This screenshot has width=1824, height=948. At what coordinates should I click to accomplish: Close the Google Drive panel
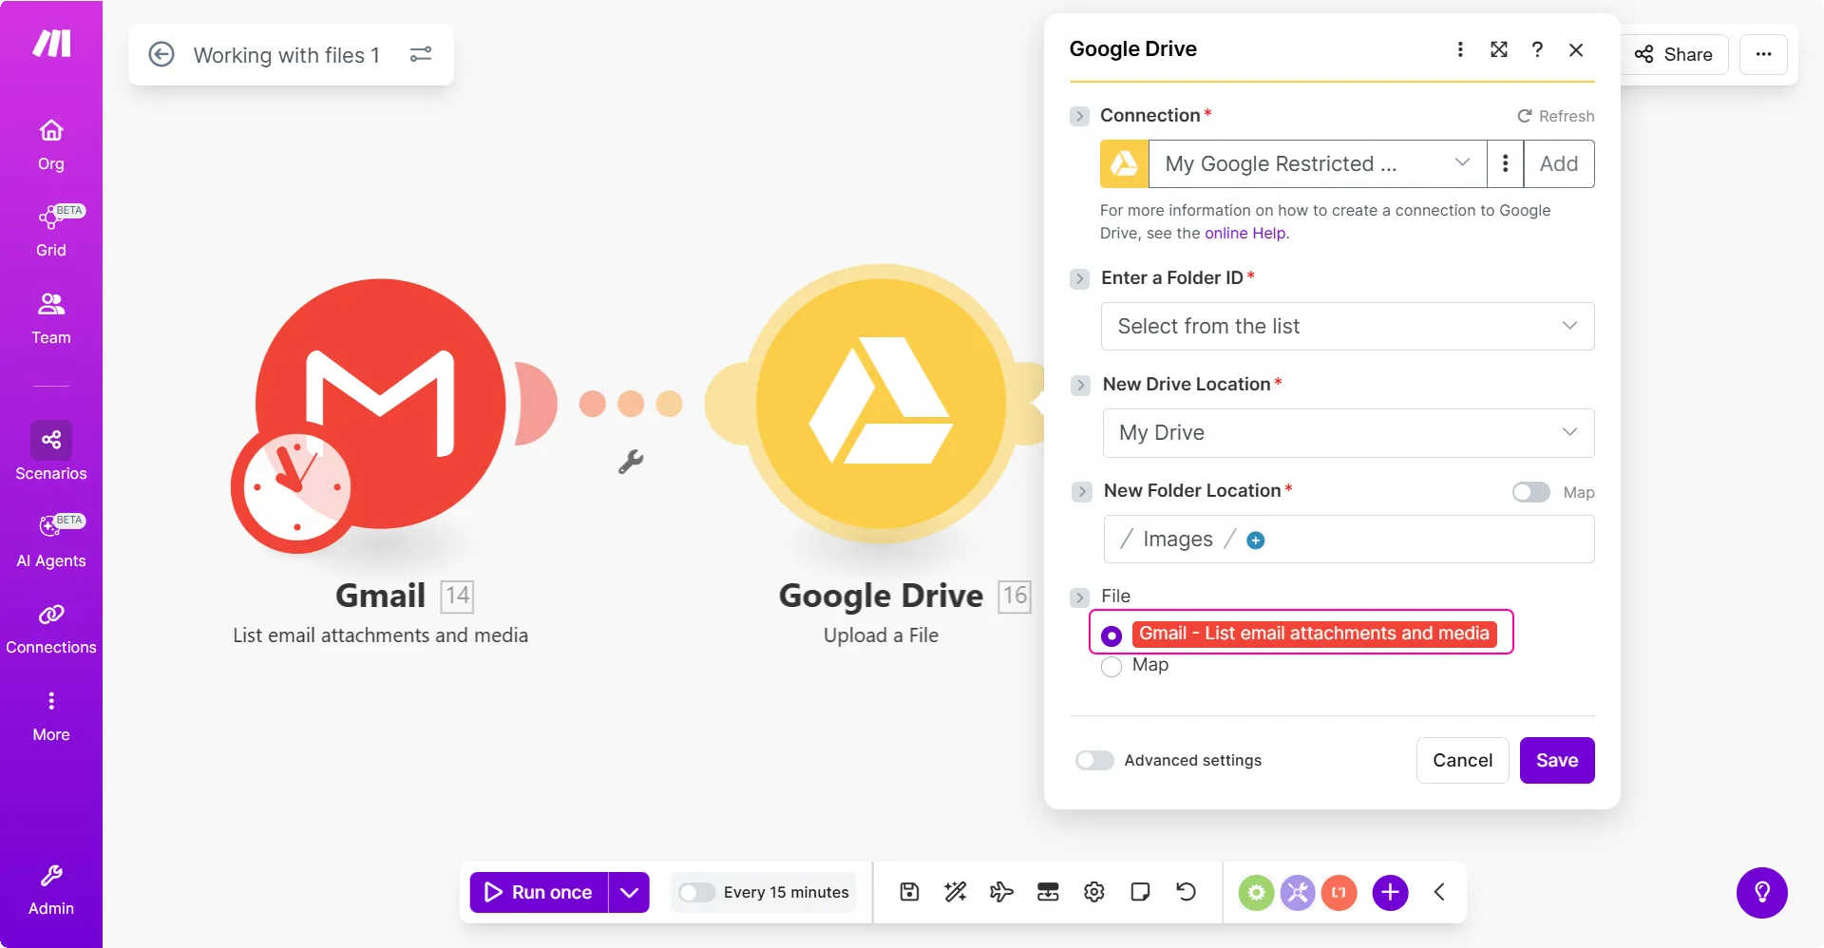(x=1576, y=49)
